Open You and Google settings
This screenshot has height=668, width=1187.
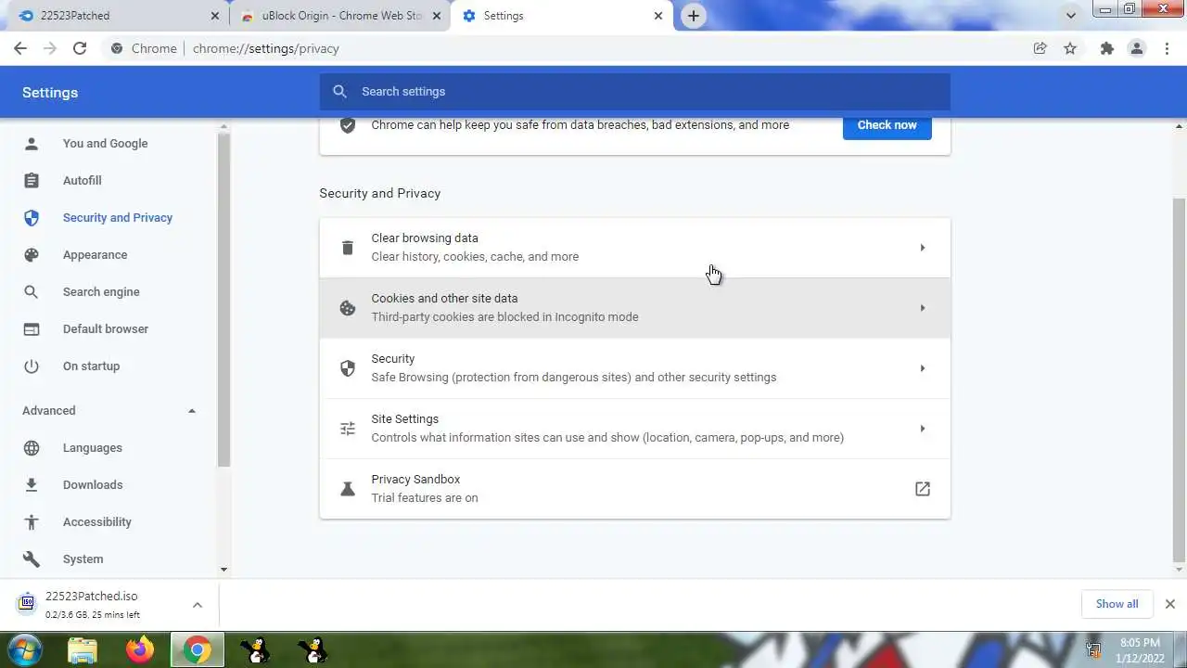[106, 144]
